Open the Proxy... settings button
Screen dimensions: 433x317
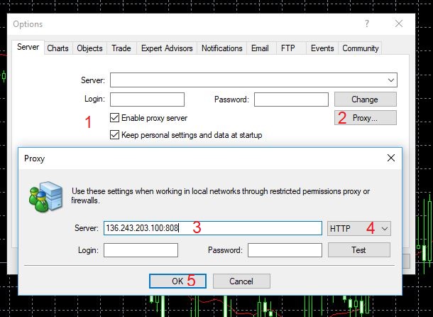[366, 118]
